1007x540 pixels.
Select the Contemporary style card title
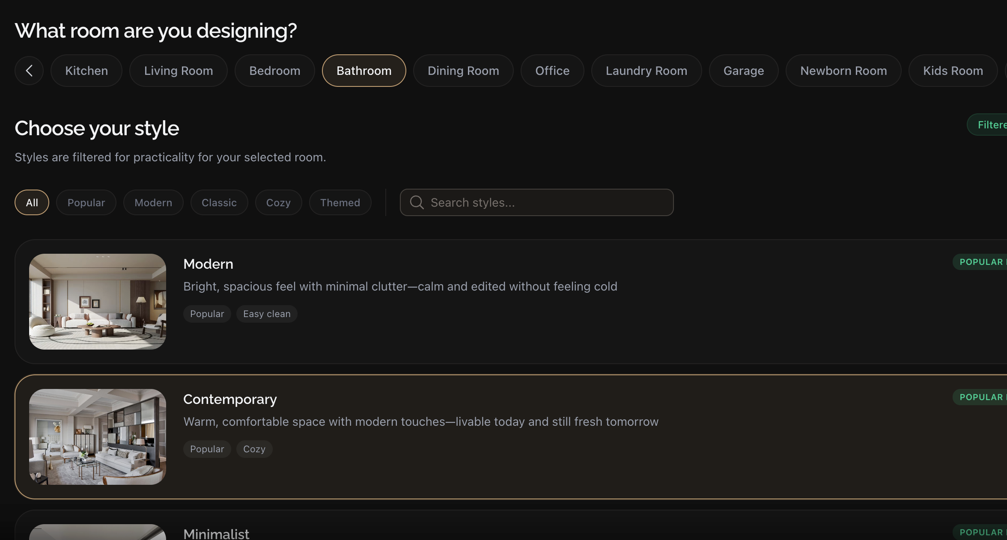[230, 399]
